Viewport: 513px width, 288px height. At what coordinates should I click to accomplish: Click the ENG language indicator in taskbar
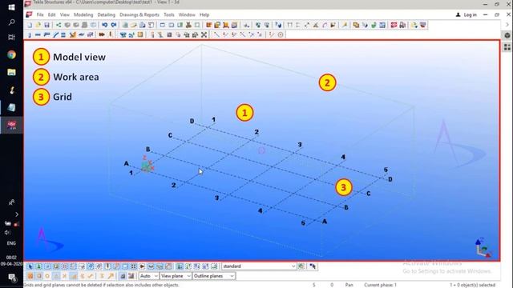point(11,243)
